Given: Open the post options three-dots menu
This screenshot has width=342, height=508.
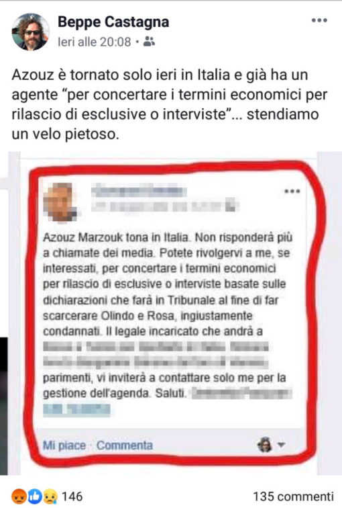Looking at the screenshot, I should coord(319,20).
